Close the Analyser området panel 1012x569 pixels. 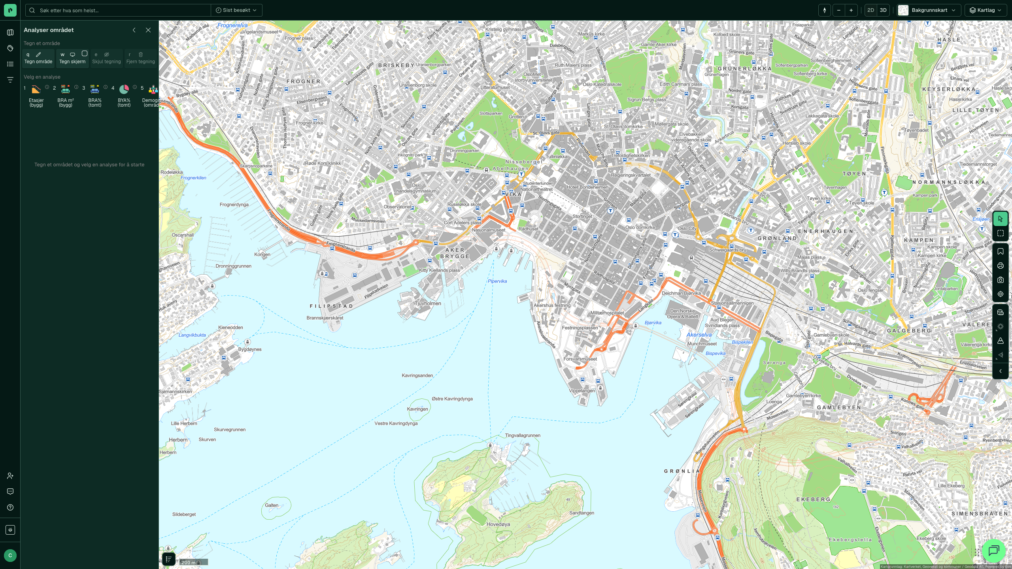148,30
